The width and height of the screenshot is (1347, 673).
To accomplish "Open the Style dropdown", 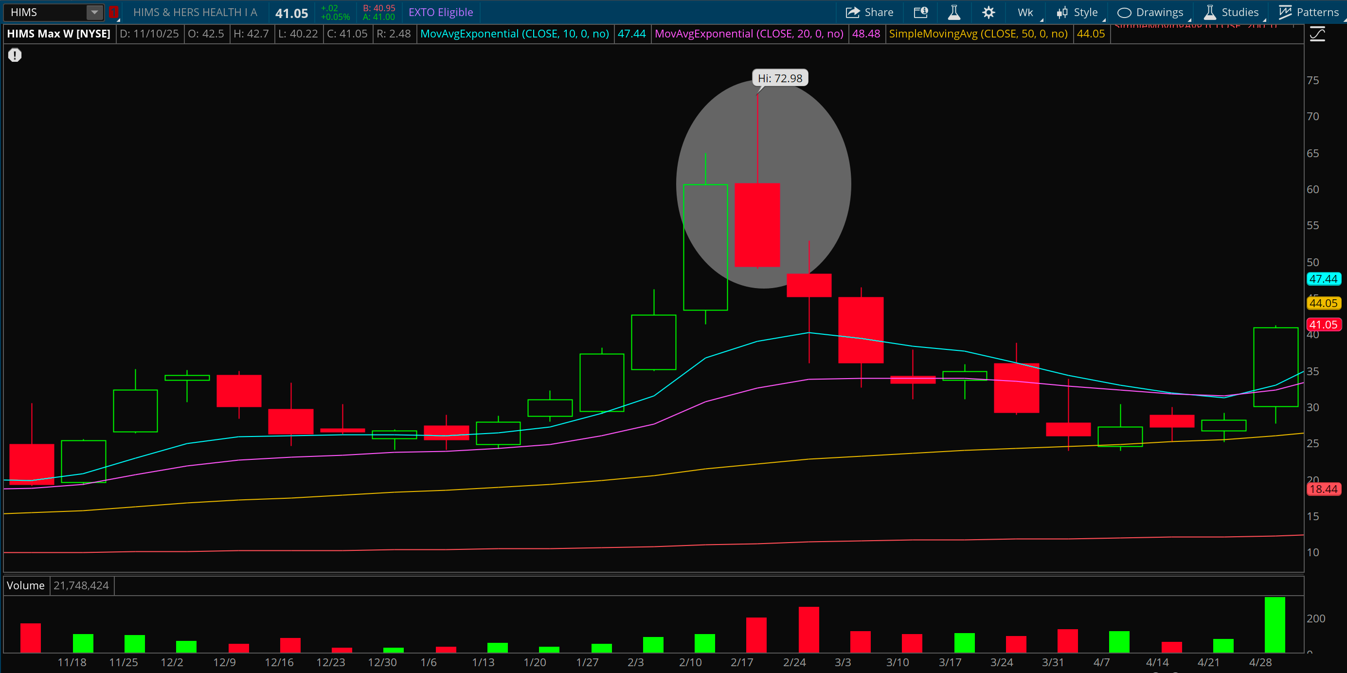I will [1078, 12].
